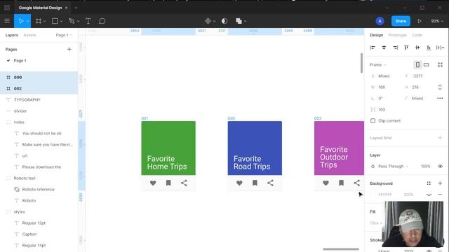Click heart icon under Favorite Outdoor Trips
449x252 pixels.
click(x=326, y=183)
